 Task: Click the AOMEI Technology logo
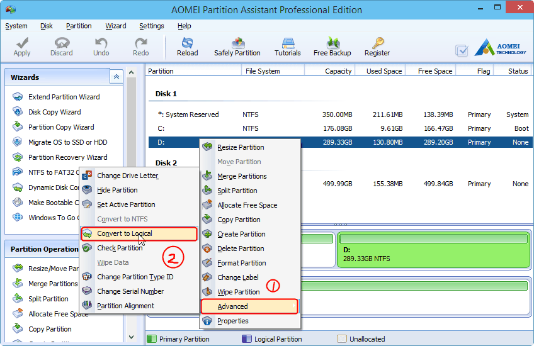[500, 48]
